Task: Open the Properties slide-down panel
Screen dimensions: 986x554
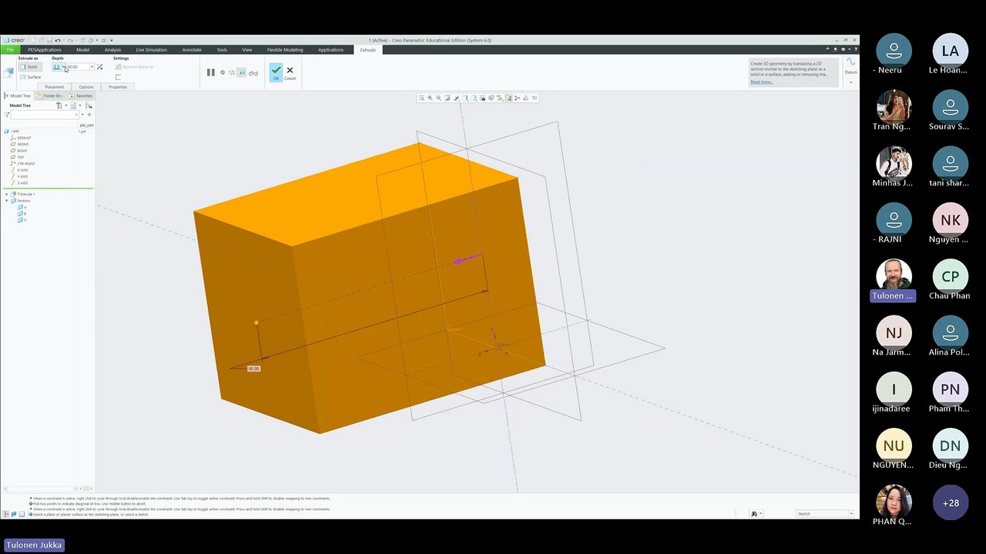Action: 118,87
